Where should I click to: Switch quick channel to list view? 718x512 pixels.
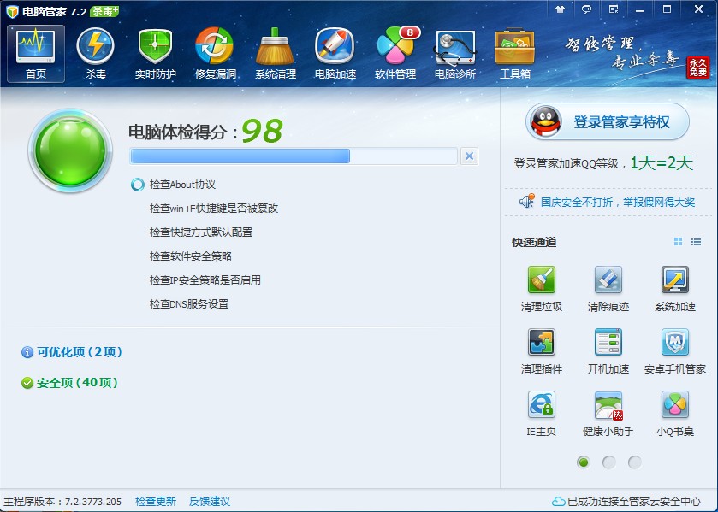click(x=696, y=242)
